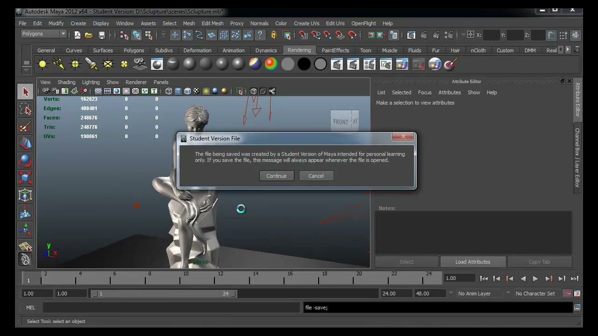The image size is (598, 336).
Task: Open the Edit Mesh menu
Action: (213, 23)
